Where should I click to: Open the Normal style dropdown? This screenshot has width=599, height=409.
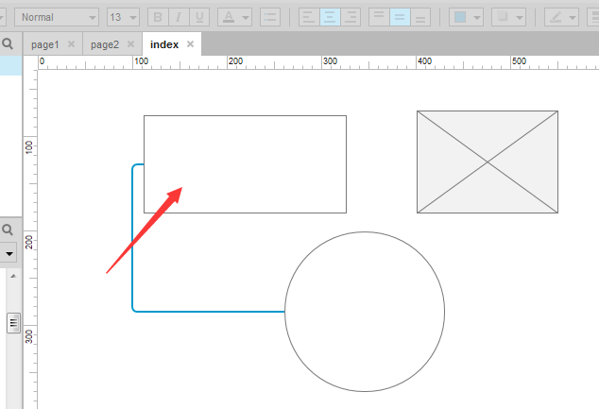(57, 17)
